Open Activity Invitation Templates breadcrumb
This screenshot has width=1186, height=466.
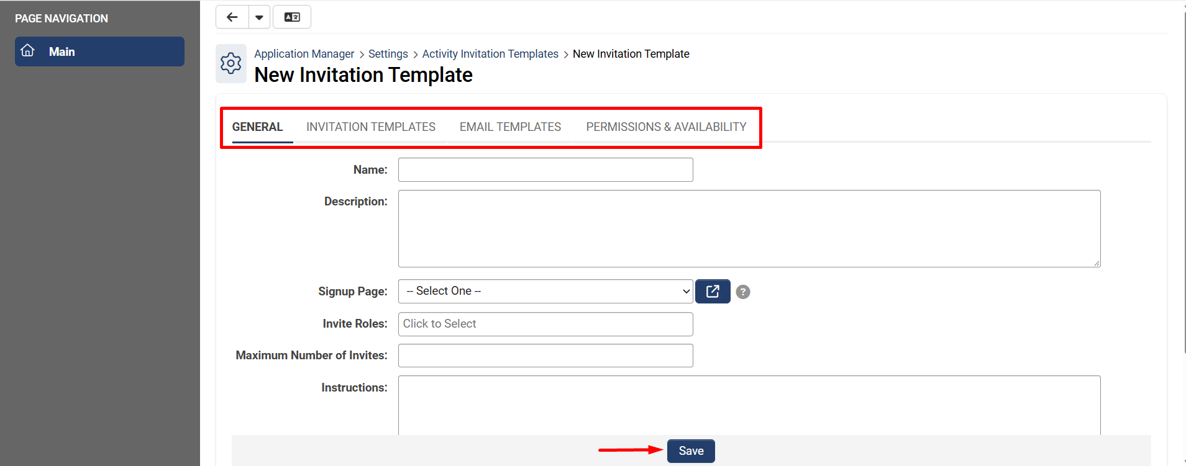pyautogui.click(x=490, y=54)
